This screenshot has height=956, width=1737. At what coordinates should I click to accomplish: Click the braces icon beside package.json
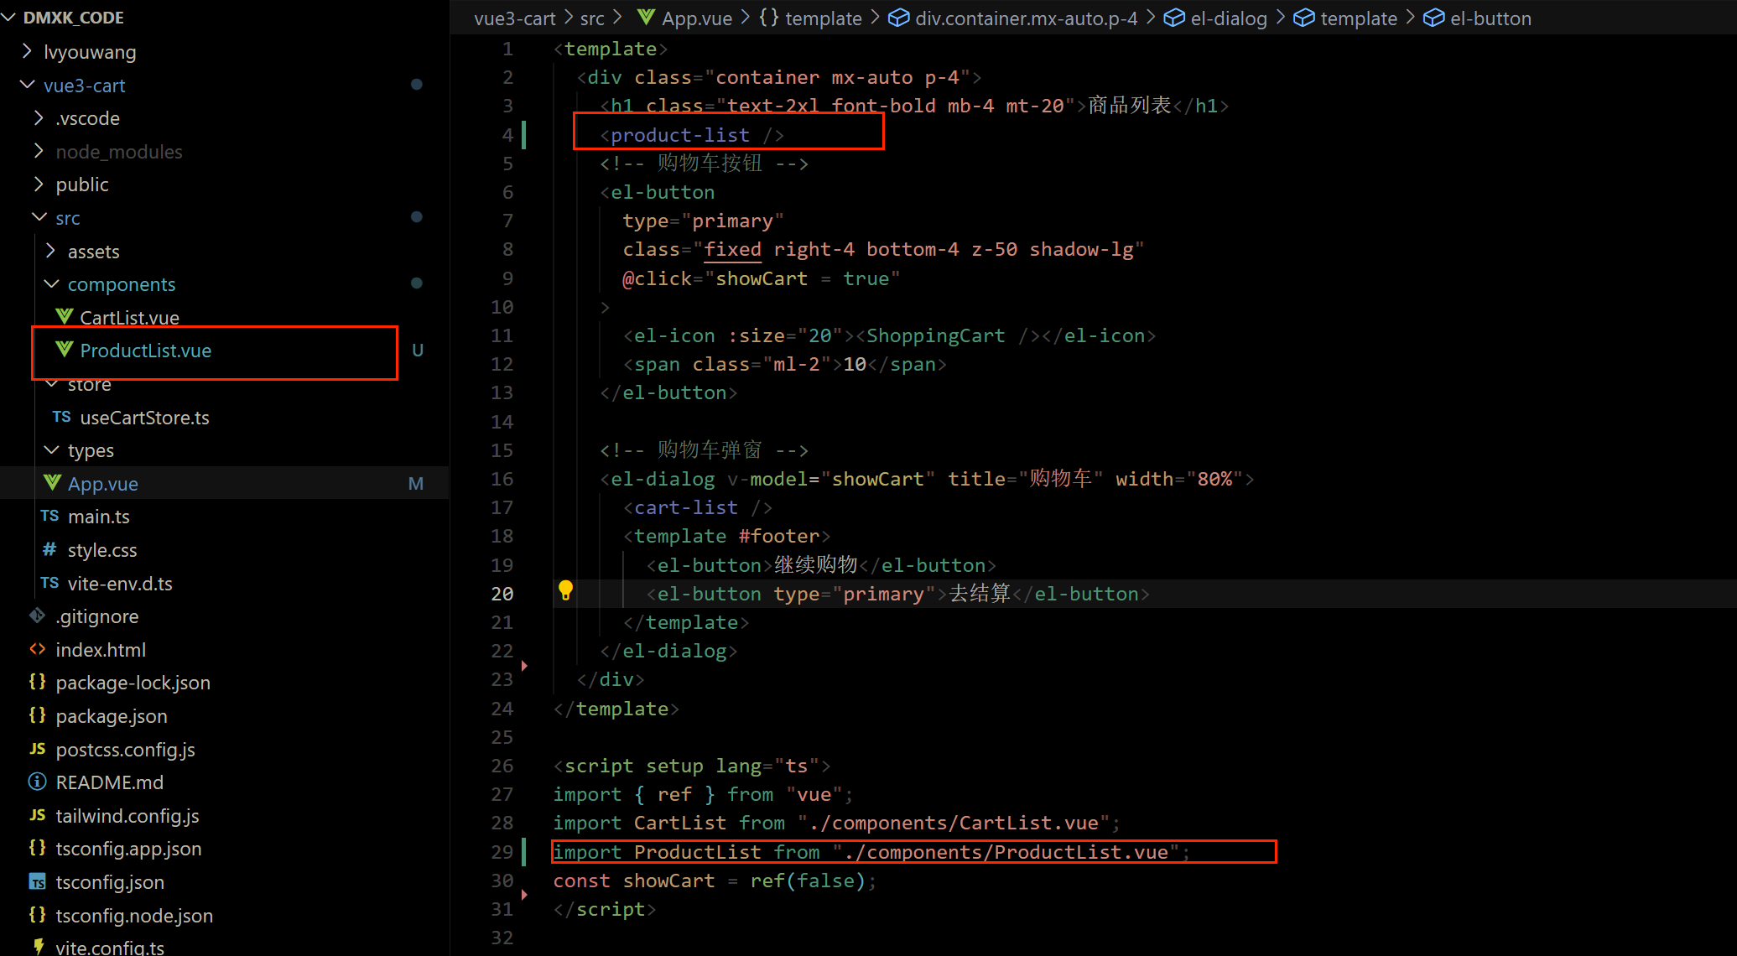[37, 715]
